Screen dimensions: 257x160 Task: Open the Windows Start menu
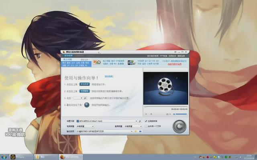tap(4, 157)
